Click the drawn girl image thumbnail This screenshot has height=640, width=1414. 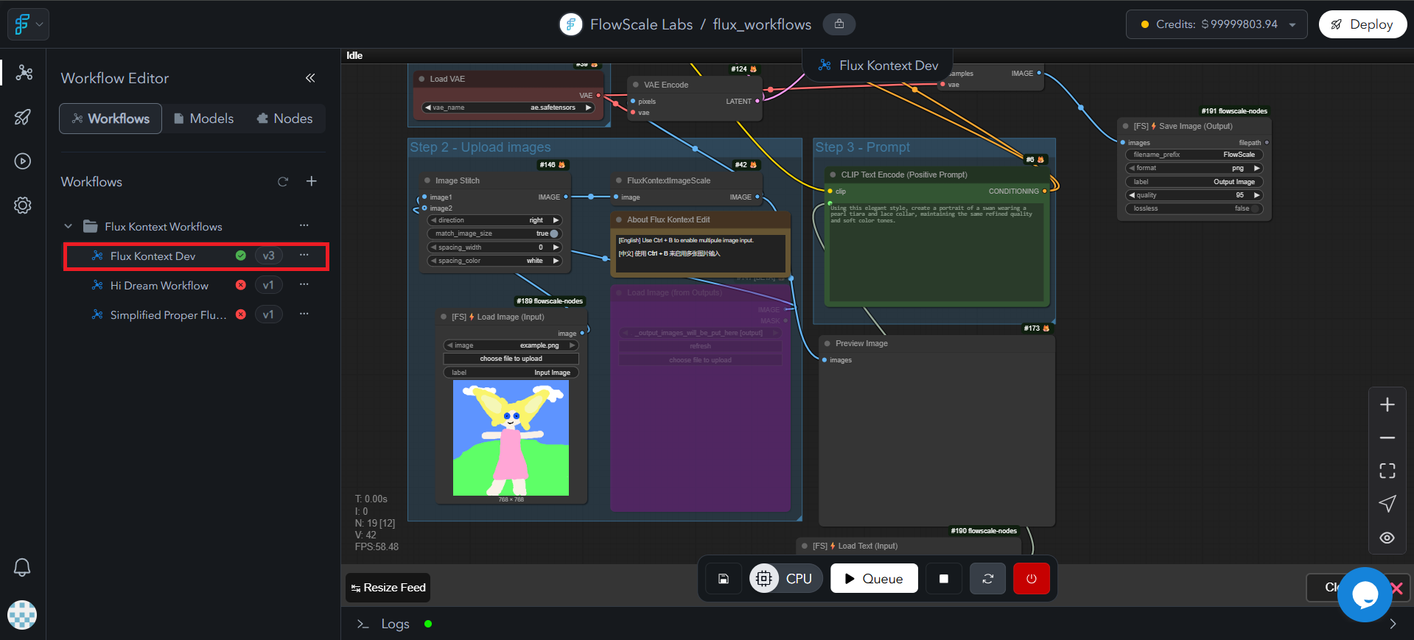[511, 437]
